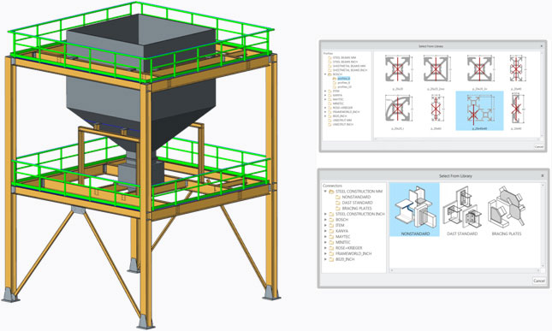Close the Connectors Select From Library dialog
Image resolution: width=552 pixels, height=331 pixels.
click(542, 175)
